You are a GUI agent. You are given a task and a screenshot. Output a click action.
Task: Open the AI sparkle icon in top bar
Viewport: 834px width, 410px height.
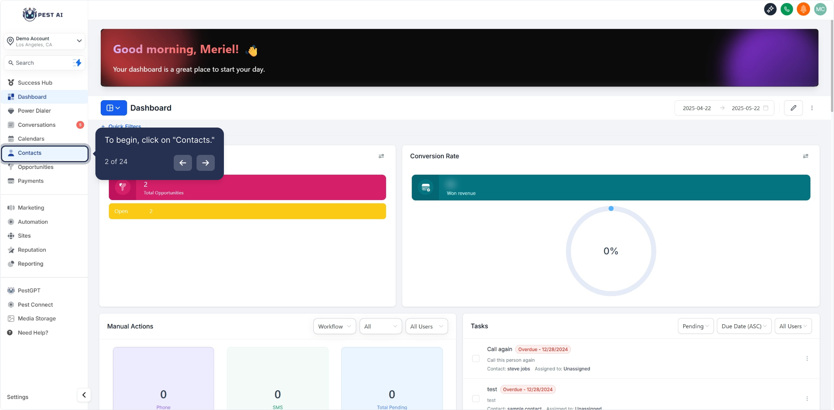pyautogui.click(x=770, y=9)
